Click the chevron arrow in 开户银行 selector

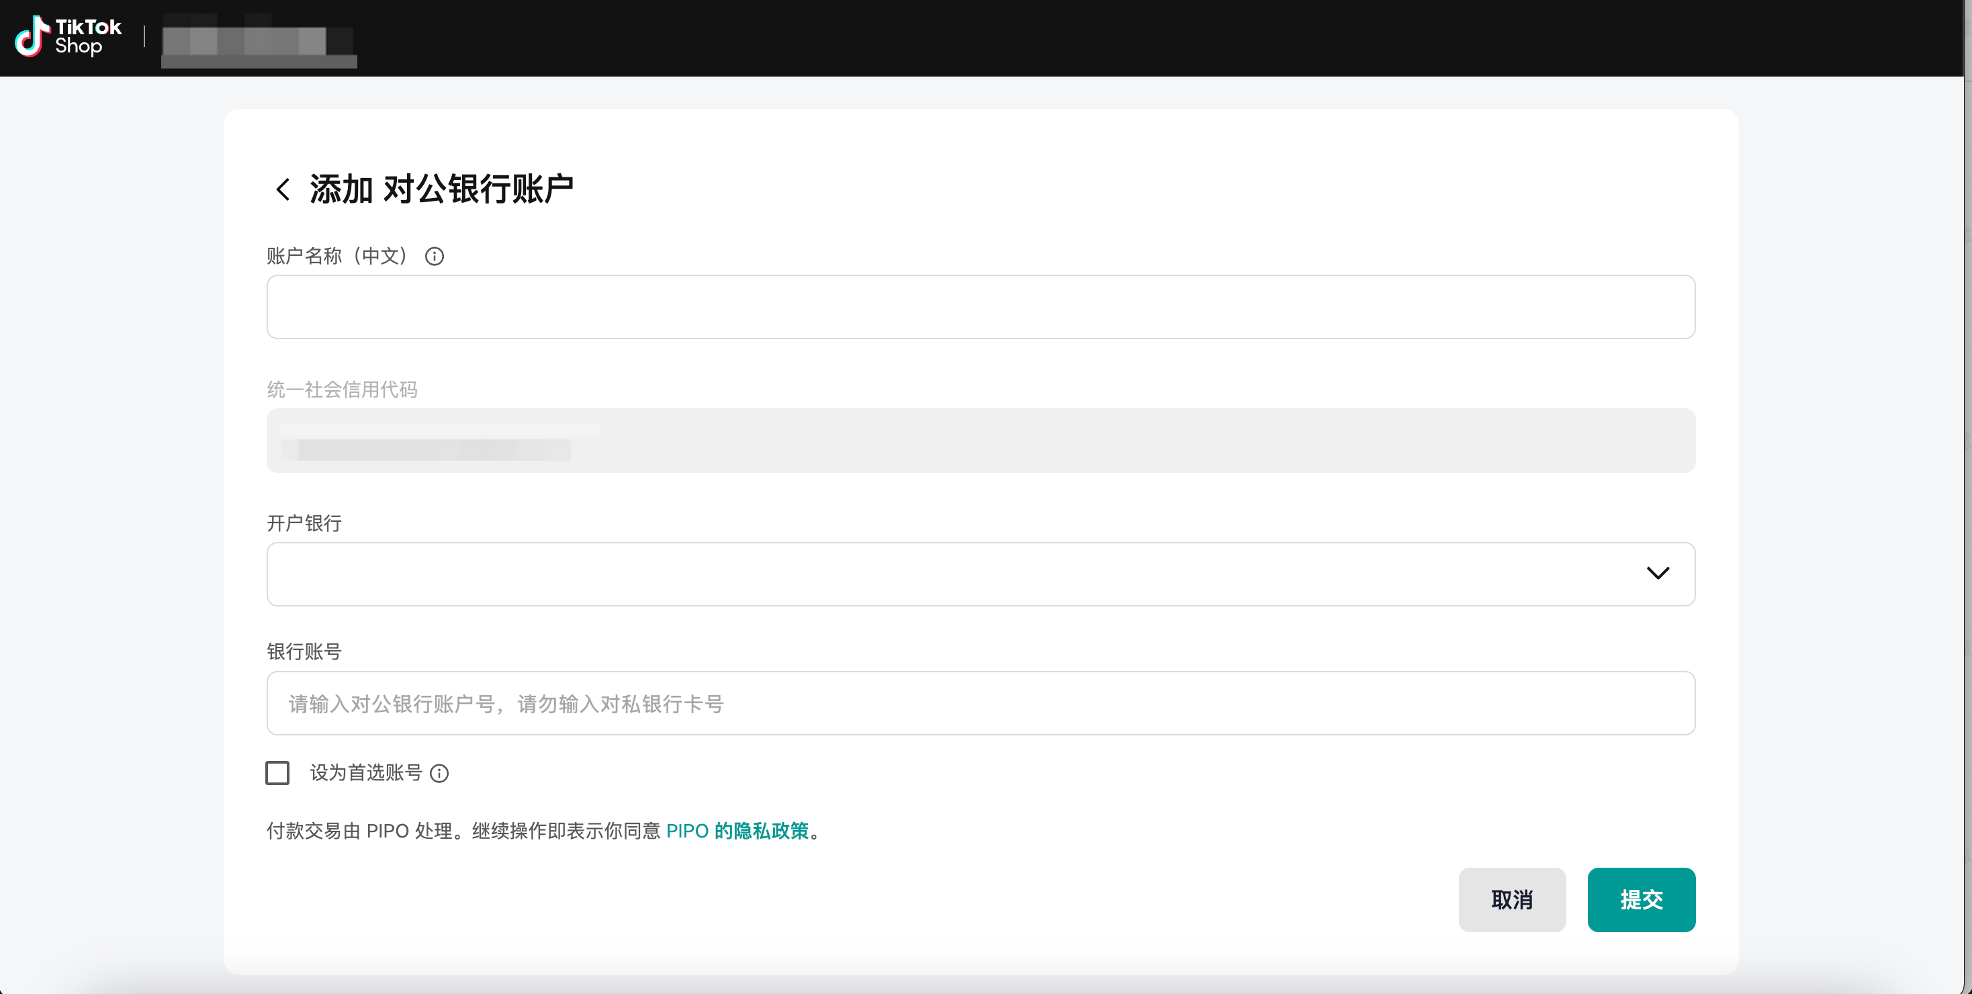(x=1658, y=573)
